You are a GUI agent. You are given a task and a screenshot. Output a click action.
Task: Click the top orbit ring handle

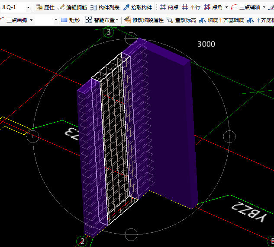coord(131,38)
